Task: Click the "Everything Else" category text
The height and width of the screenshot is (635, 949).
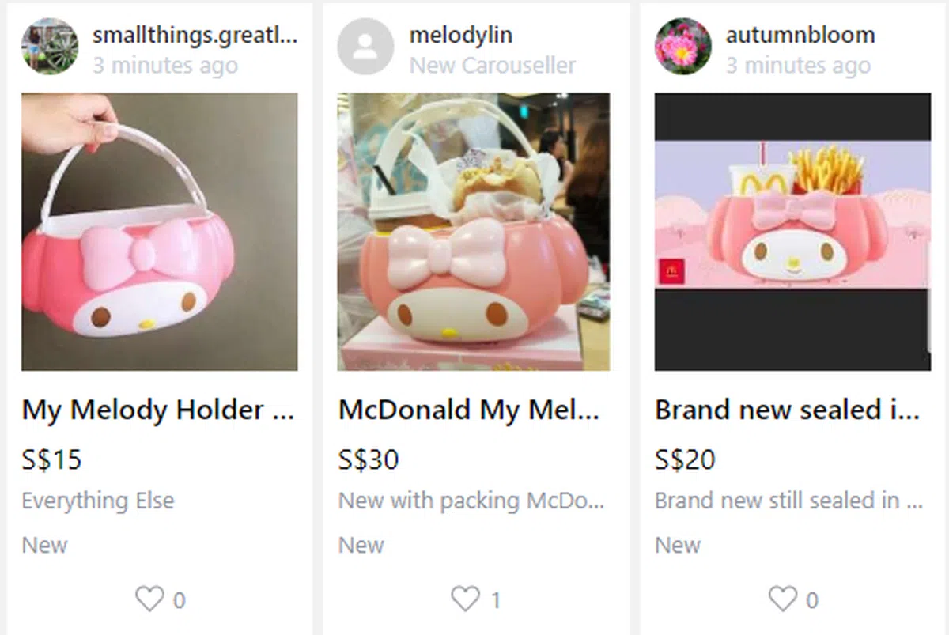Action: (98, 501)
